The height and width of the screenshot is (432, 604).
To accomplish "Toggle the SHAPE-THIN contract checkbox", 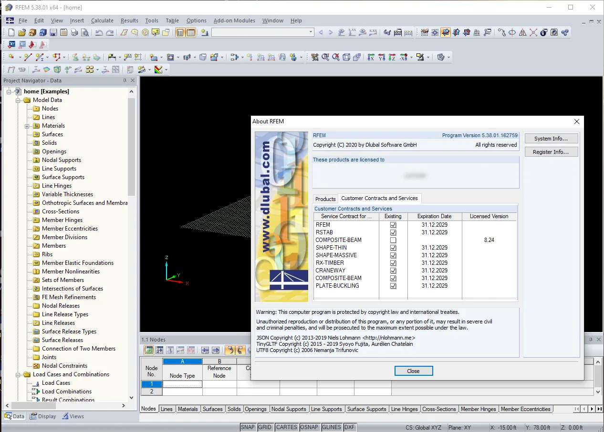I will 393,248.
